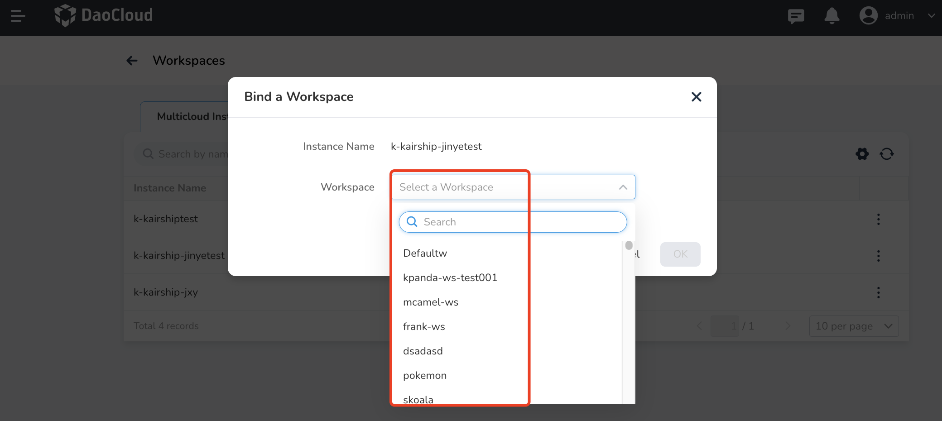Expand the admin account dropdown arrow
This screenshot has width=942, height=421.
931,16
